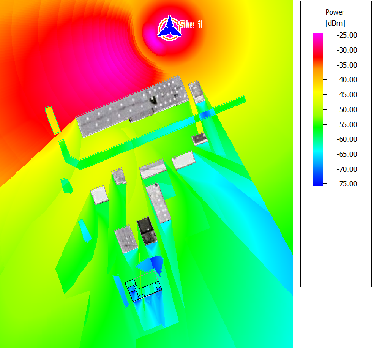
Task: Pick the magenta top of the color scale
Action: [318, 37]
